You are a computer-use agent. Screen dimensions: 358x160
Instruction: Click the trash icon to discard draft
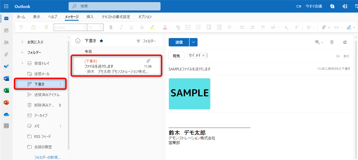point(332,42)
